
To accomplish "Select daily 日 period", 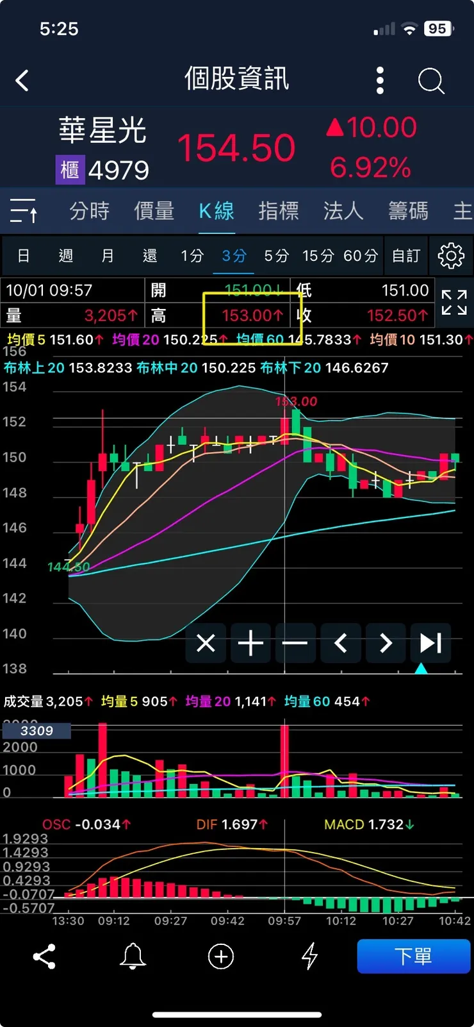I will 24,256.
